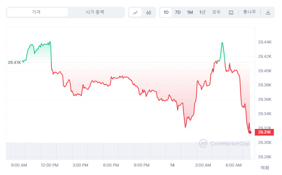This screenshot has height=175, width=282.
Task: Click the 29.31K current price label
Action: tap(265, 132)
